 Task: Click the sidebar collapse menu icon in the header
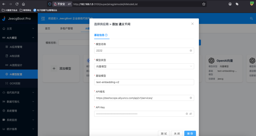(x=43, y=19)
